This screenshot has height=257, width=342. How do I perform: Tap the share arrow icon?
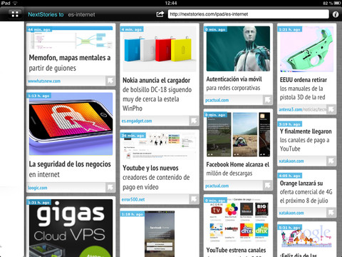click(x=160, y=14)
